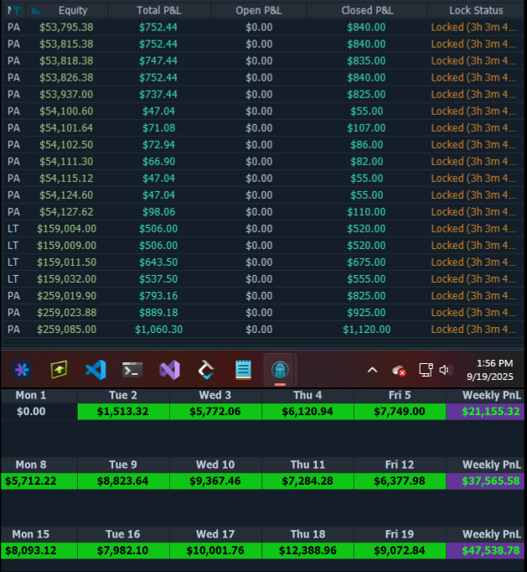Image resolution: width=527 pixels, height=572 pixels.
Task: Select the Fri 12 value $6,377.98
Action: coord(400,481)
